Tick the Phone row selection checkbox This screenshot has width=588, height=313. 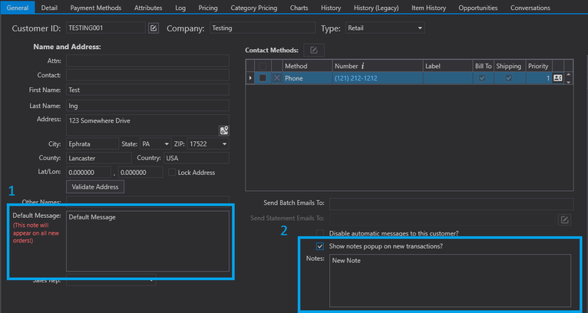pyautogui.click(x=263, y=78)
